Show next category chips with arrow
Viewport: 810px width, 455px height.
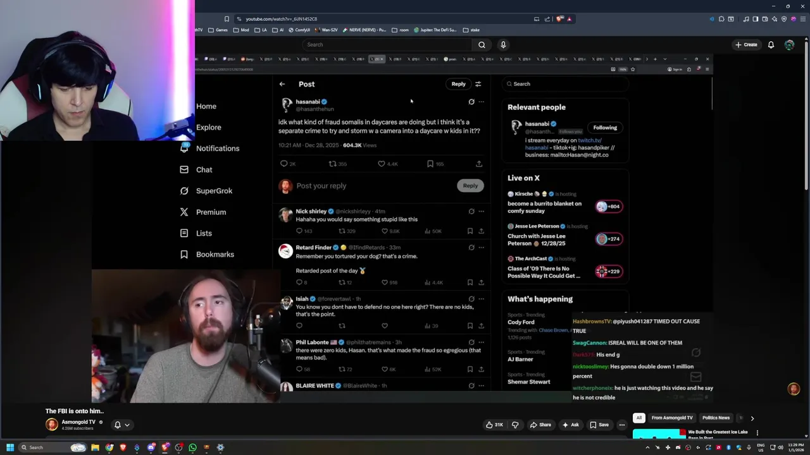coord(752,418)
